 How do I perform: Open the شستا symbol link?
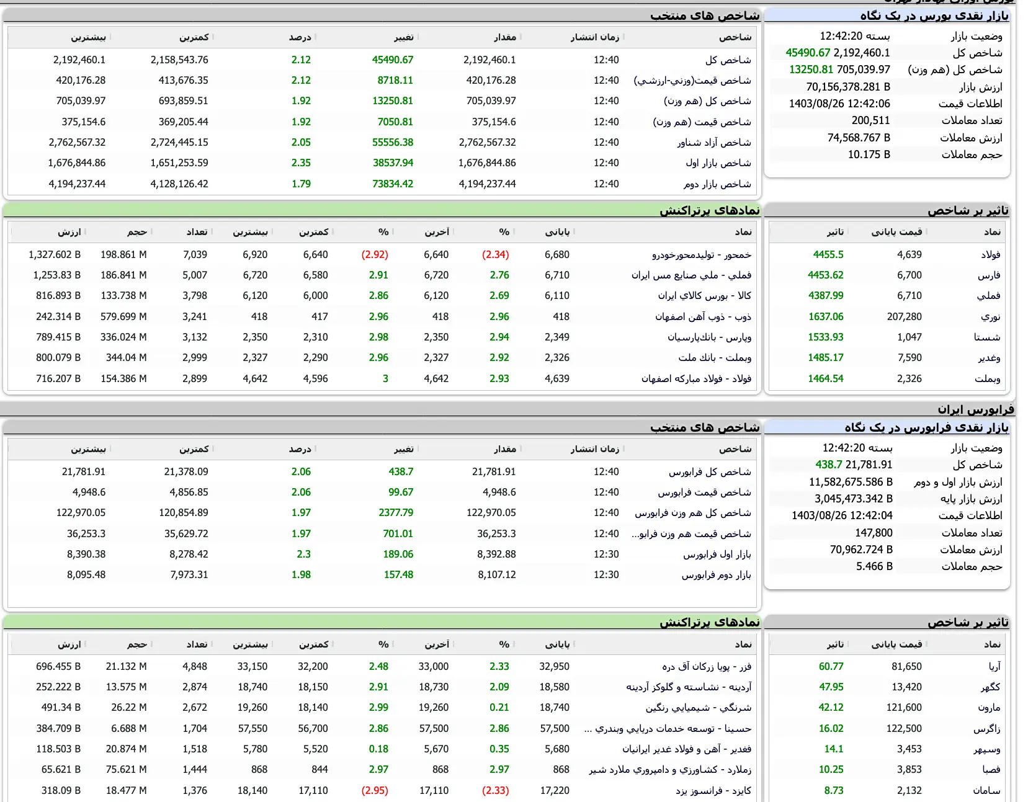(x=987, y=337)
